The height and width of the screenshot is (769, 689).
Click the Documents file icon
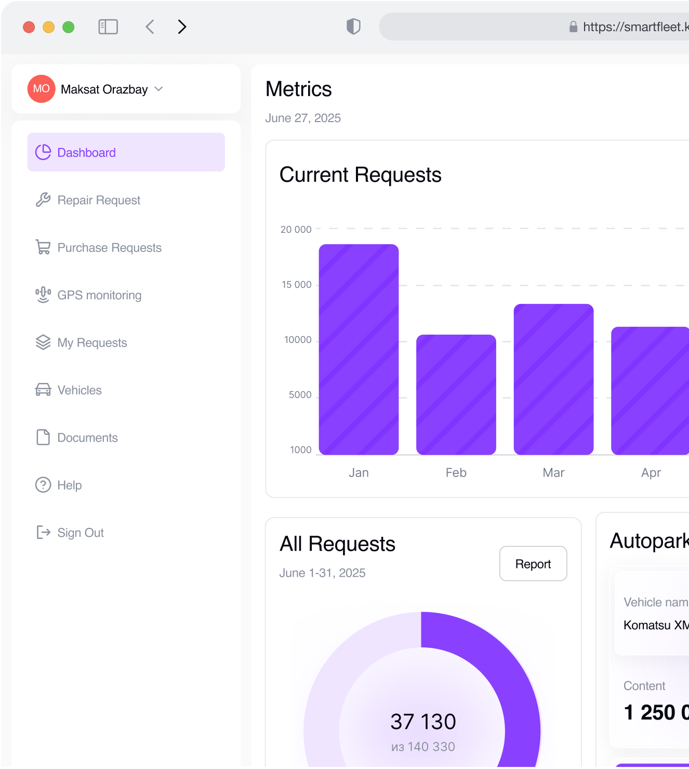[43, 437]
